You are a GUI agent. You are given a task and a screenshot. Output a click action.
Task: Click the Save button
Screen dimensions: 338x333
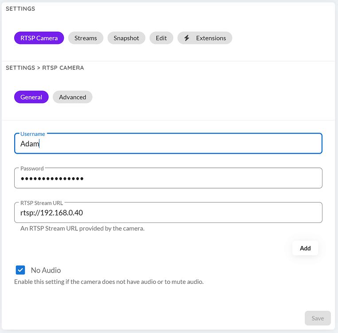318,318
